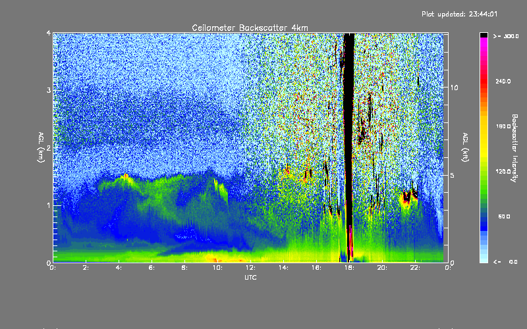Image resolution: width=527 pixels, height=329 pixels.
Task: Click the "10:" tick label on the UTC axis
Action: 217,268
